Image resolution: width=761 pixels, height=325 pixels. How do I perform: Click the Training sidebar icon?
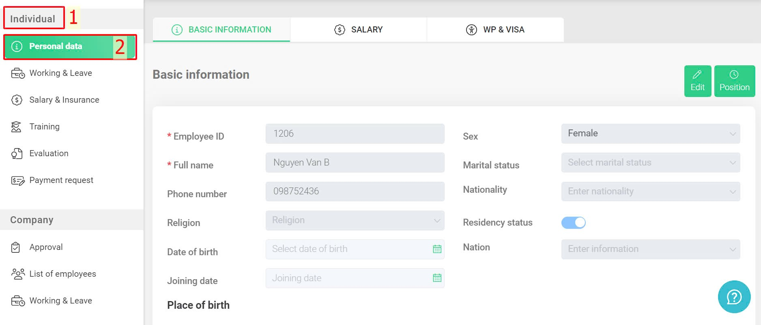tap(16, 127)
